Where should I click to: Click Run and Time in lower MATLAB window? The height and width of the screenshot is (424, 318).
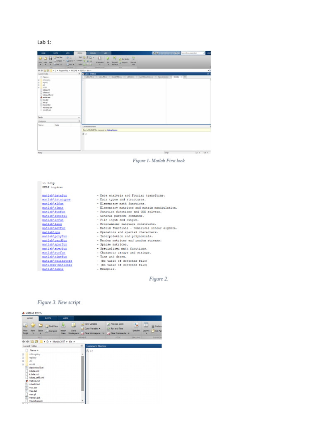pos(114,328)
